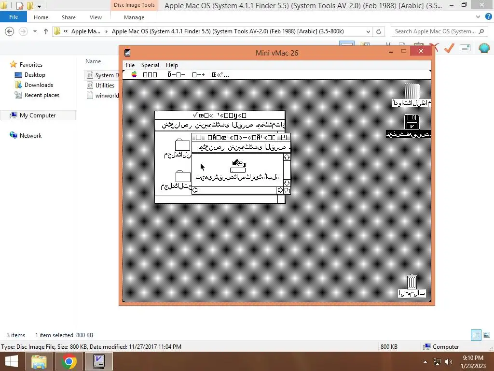Click the Mini vMac title bar icon

click(127, 53)
